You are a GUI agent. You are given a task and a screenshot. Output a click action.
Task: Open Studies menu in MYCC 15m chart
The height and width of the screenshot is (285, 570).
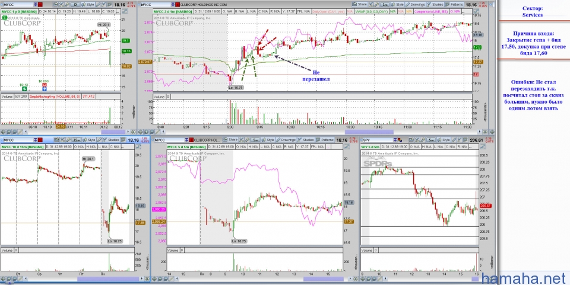tap(111, 140)
